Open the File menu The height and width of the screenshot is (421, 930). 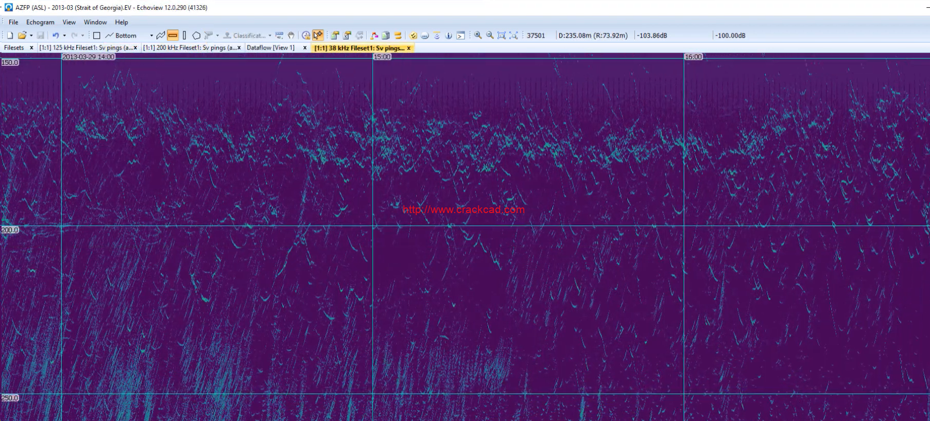[13, 22]
